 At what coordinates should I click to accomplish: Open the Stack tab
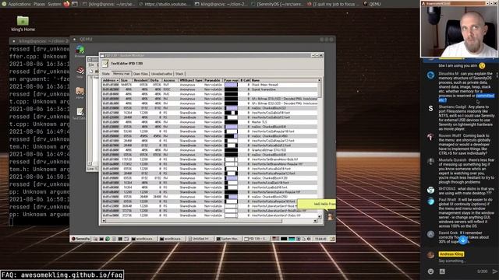[x=179, y=74]
